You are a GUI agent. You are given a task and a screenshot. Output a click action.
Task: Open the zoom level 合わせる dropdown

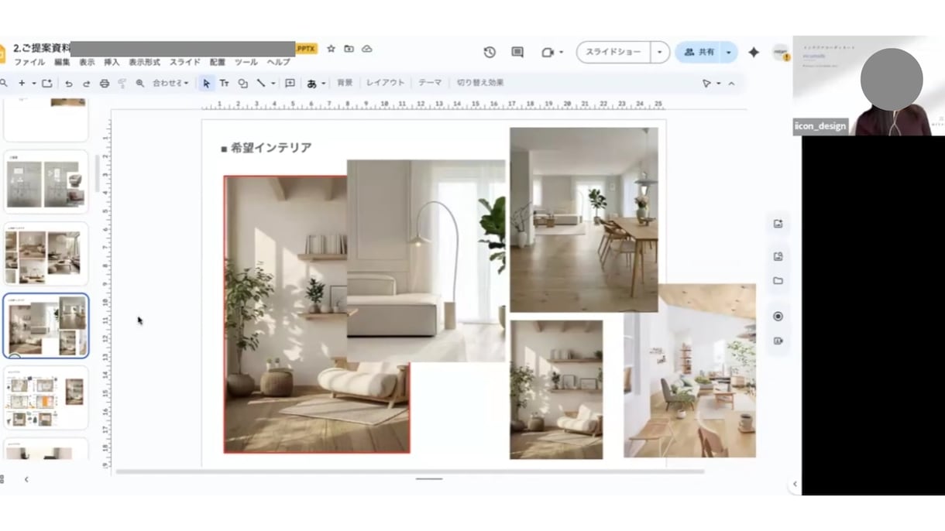[x=170, y=84]
